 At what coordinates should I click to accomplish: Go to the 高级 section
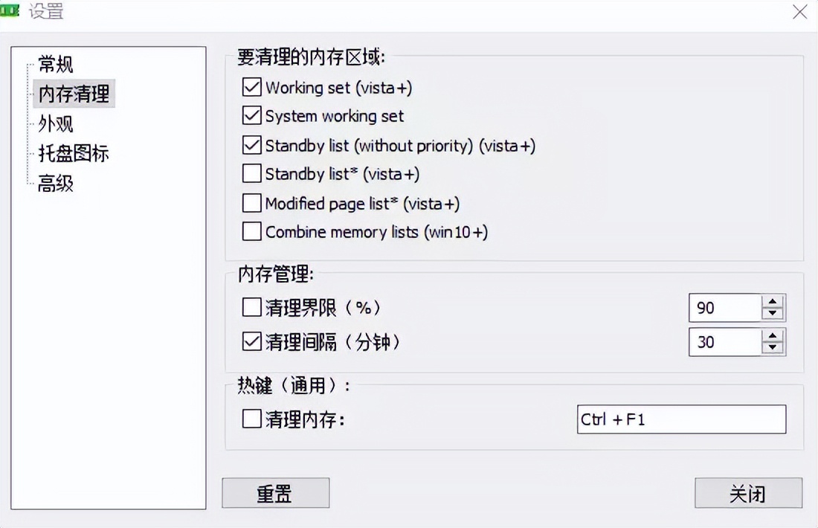coord(56,184)
